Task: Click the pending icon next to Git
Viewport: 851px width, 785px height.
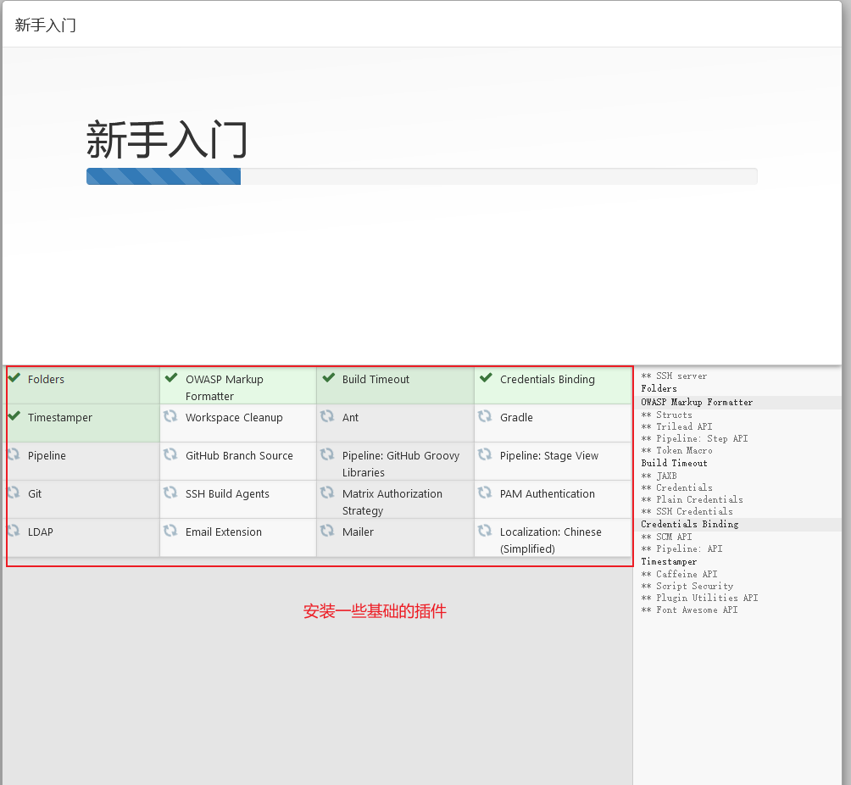Action: 14,493
